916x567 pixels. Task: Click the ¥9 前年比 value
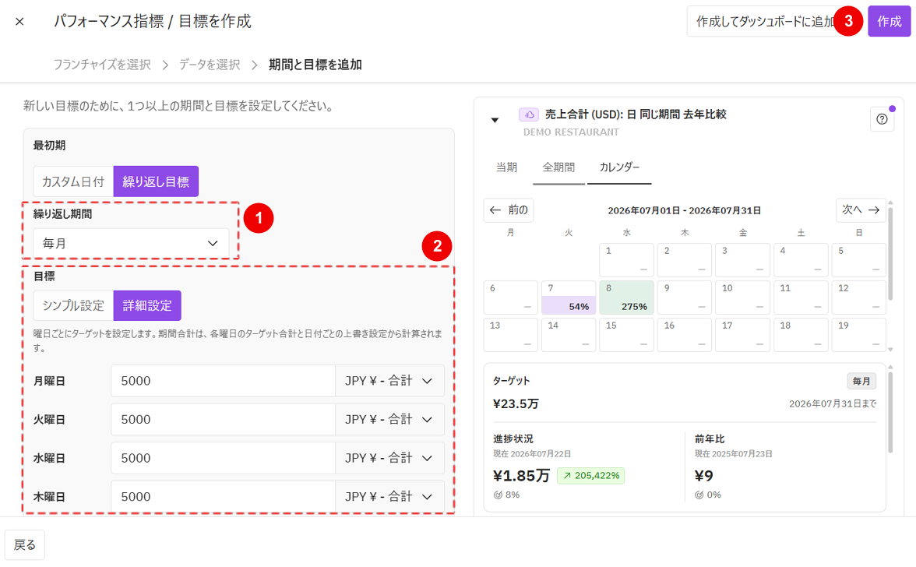point(704,476)
